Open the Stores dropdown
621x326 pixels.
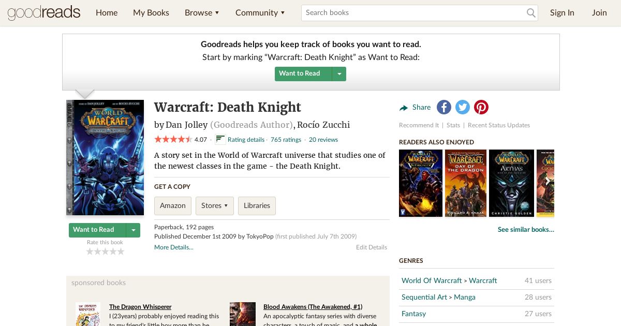pos(215,205)
